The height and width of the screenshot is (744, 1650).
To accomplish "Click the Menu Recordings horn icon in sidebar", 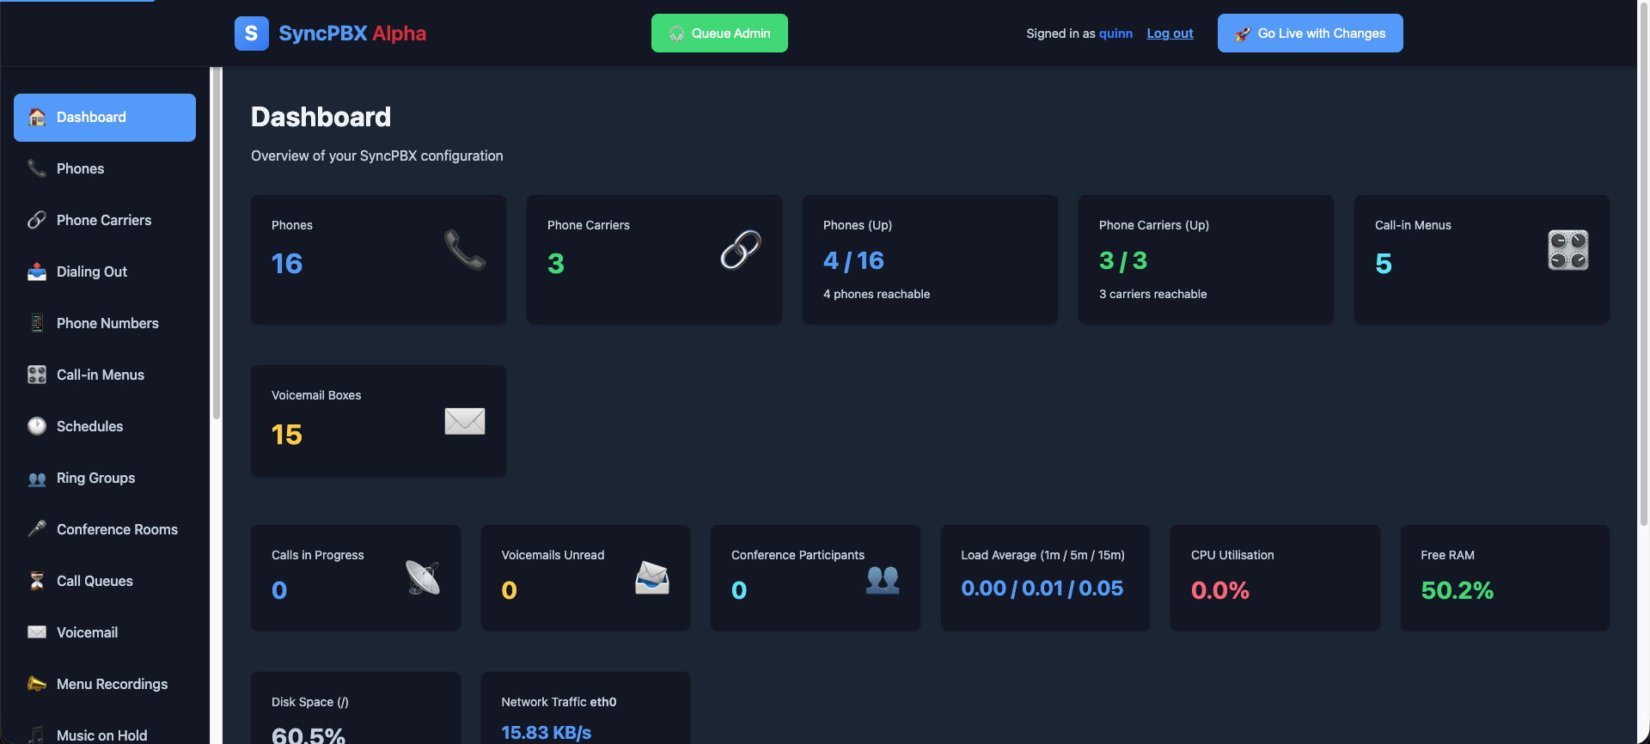I will point(37,684).
